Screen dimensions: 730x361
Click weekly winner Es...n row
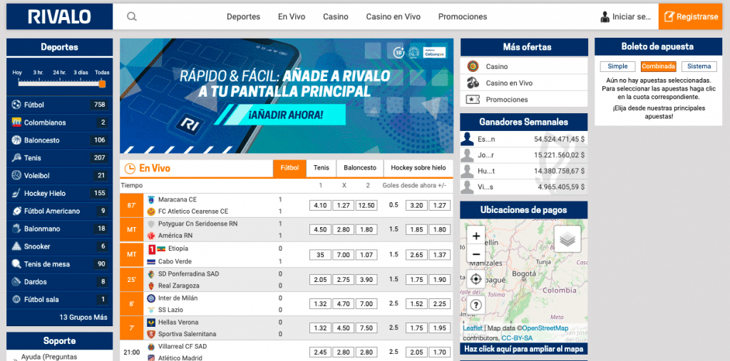[x=524, y=139]
